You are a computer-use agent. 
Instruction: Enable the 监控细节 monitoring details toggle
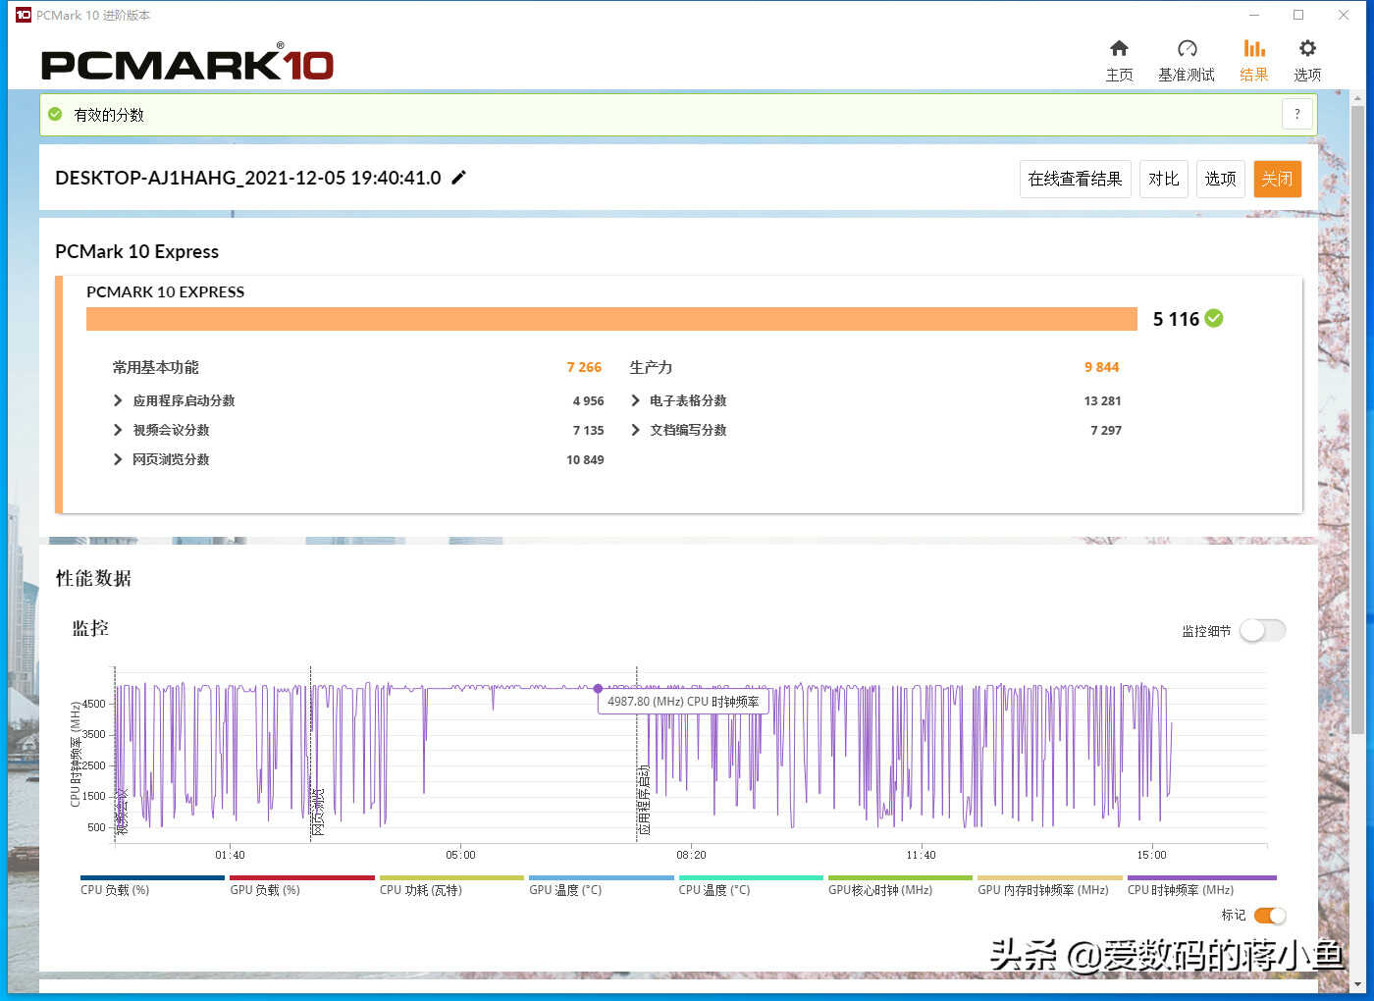[1262, 631]
